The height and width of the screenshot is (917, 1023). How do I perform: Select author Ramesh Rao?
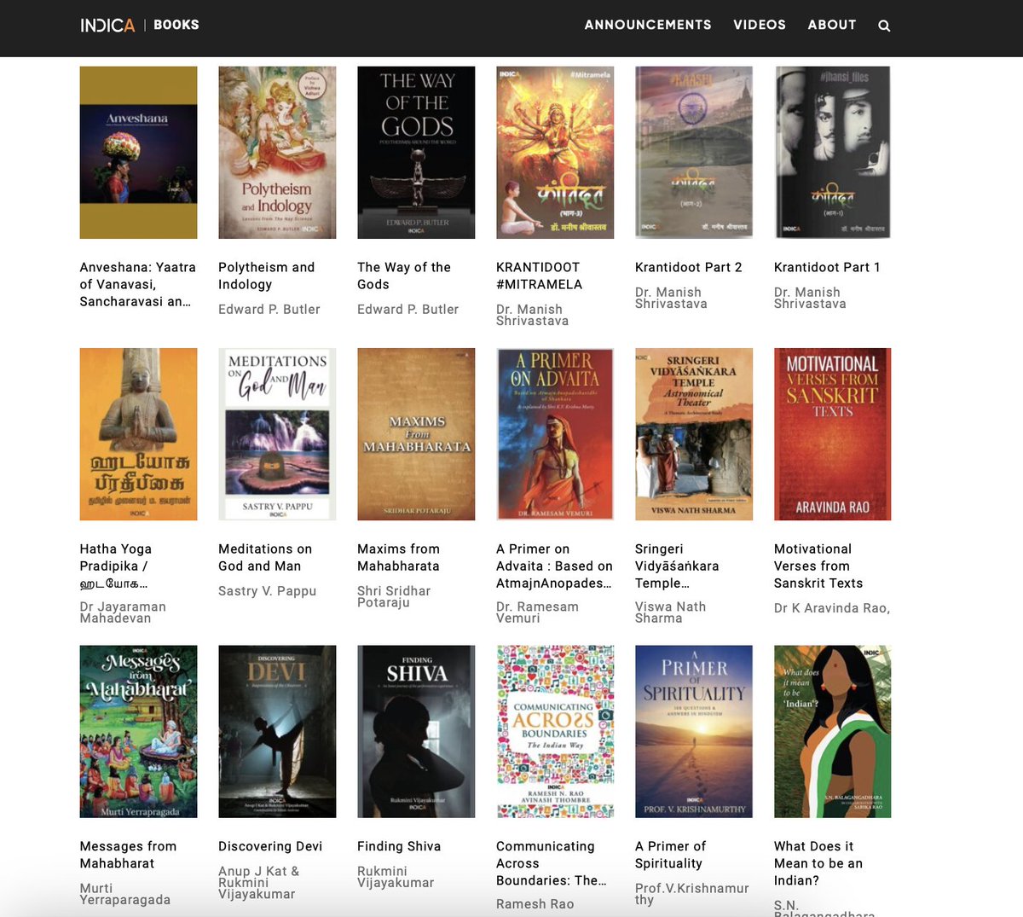[535, 904]
